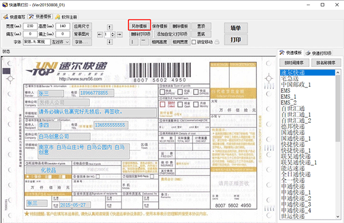Open the 软件注册 tab
Image resolution: width=344 pixels, height=223 pixels.
[66, 17]
